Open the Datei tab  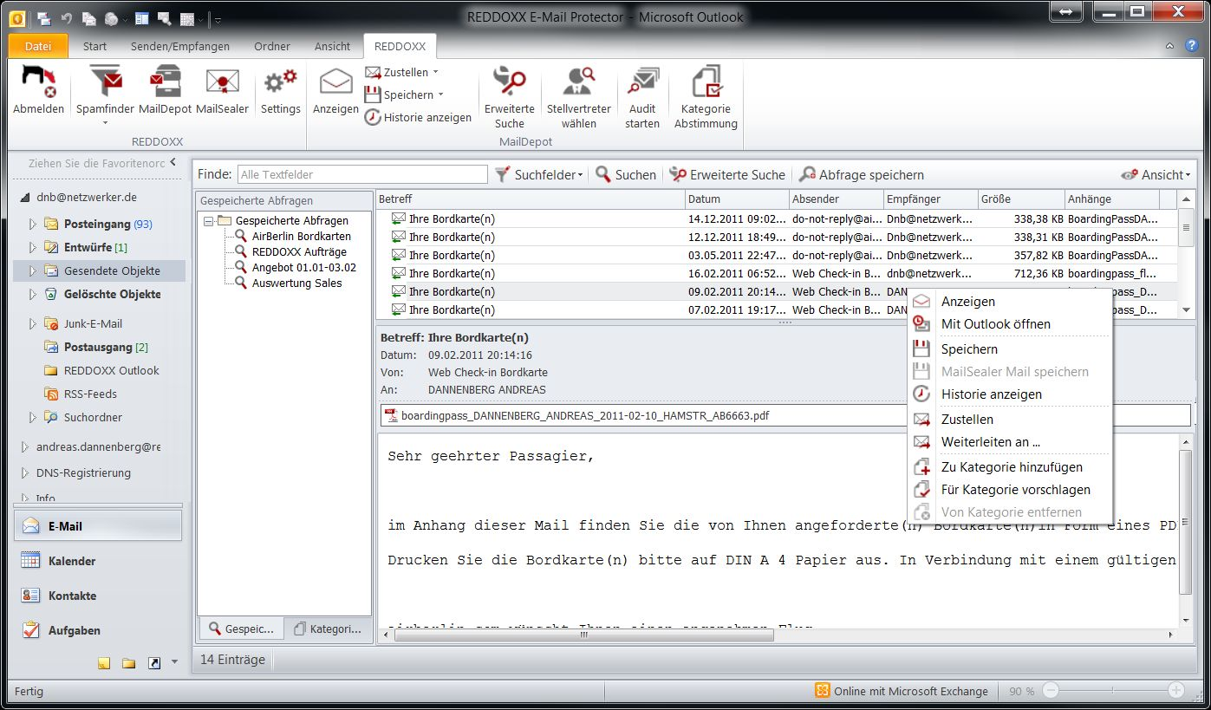(x=37, y=46)
